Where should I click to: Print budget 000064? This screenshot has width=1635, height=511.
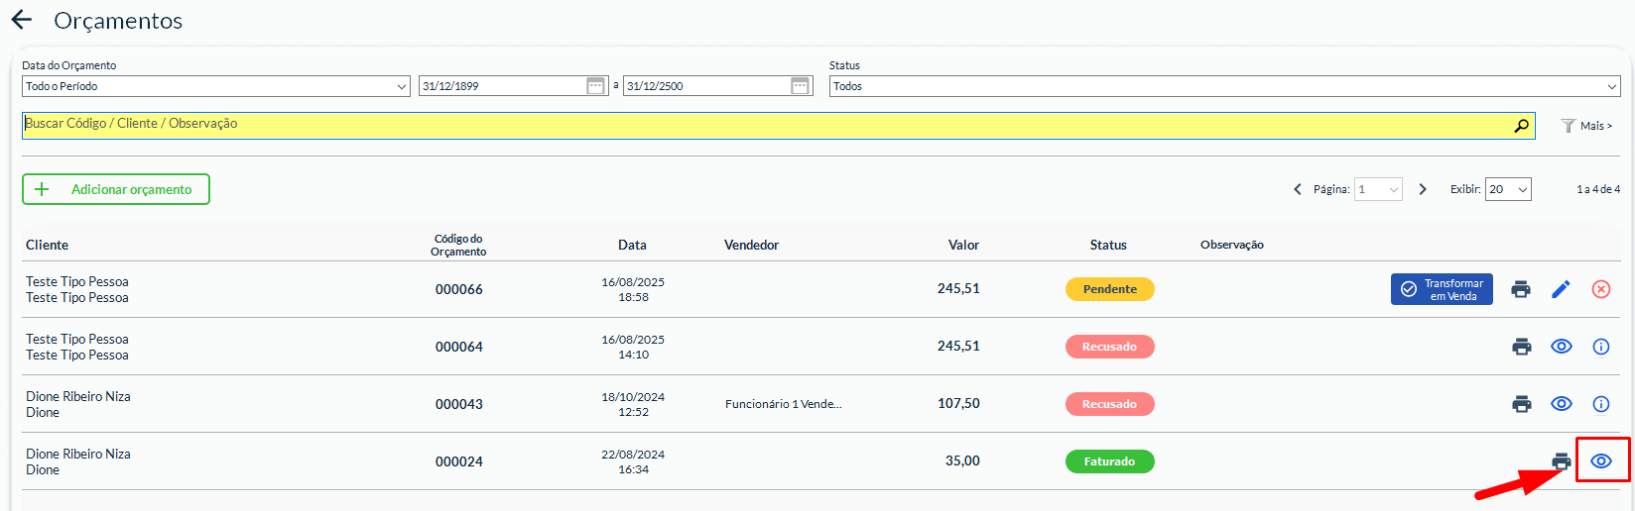1521,347
